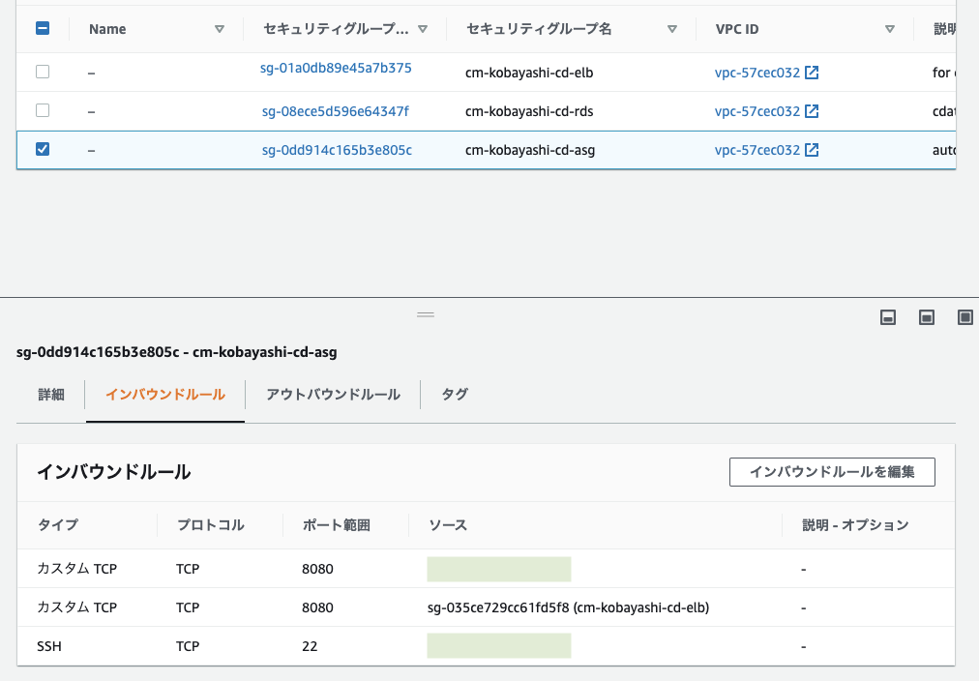
Task: Select the split-view layout icon
Action: click(926, 316)
